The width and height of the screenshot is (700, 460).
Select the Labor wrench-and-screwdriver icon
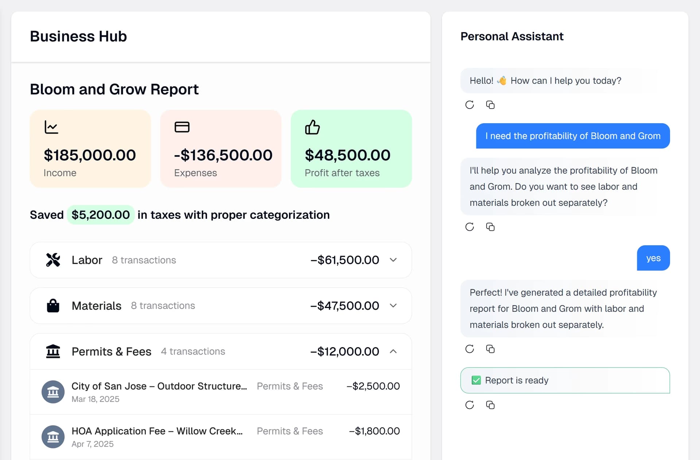tap(53, 260)
